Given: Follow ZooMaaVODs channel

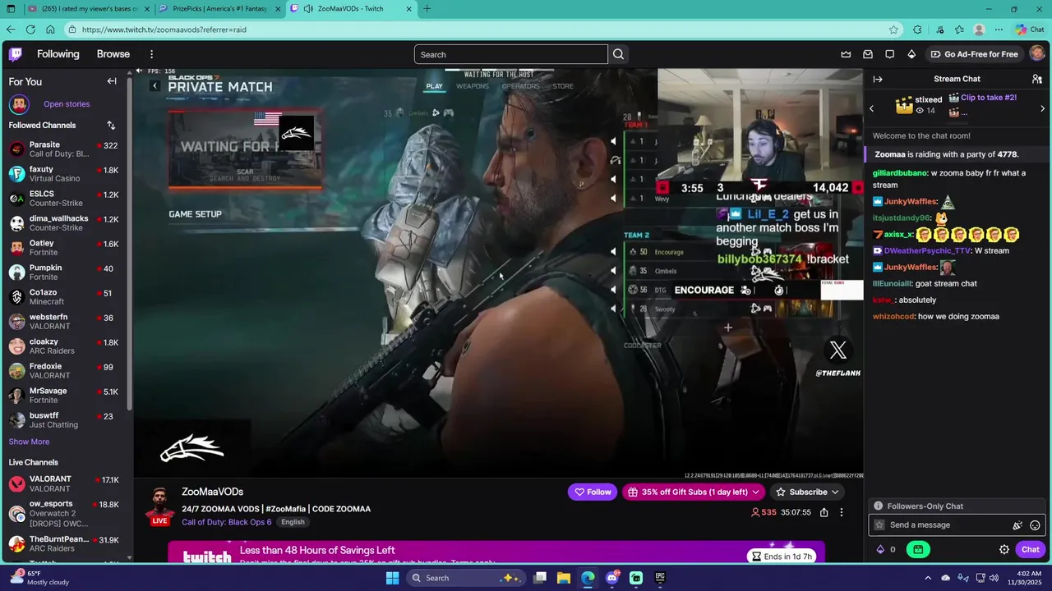Looking at the screenshot, I should (592, 492).
